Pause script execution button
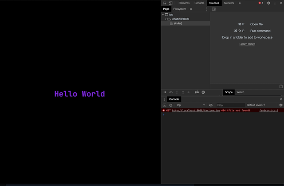284x186 pixels. (165, 92)
